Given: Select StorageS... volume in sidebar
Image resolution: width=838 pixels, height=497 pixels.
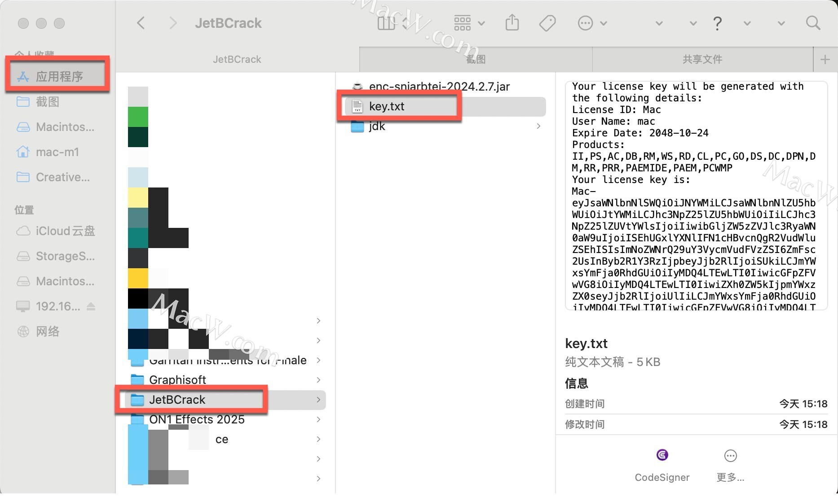Looking at the screenshot, I should (57, 256).
